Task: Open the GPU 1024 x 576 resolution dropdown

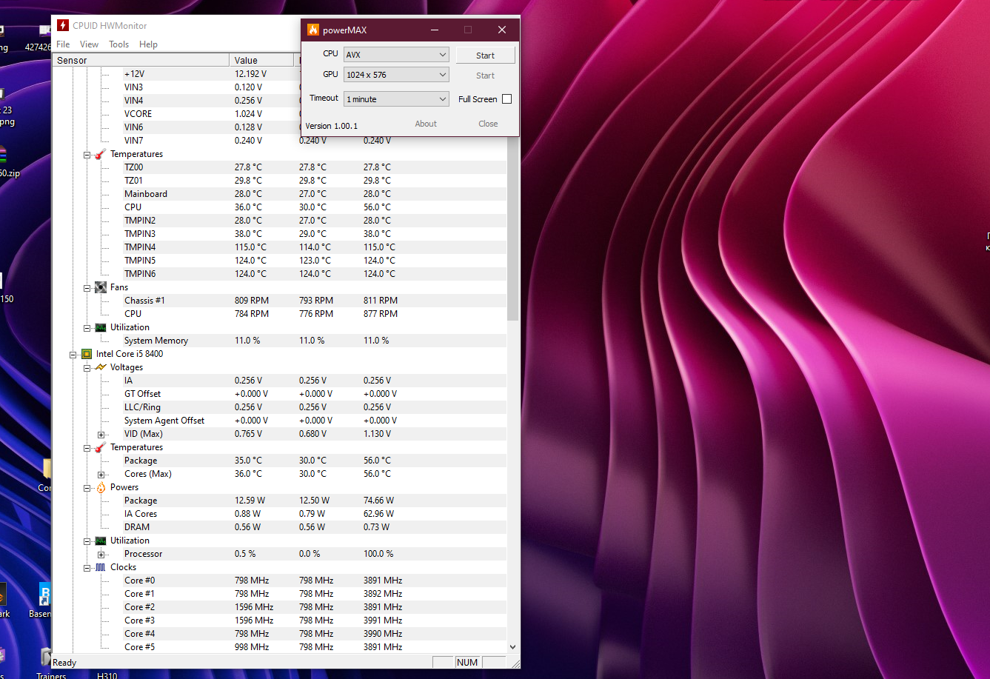Action: coord(396,75)
